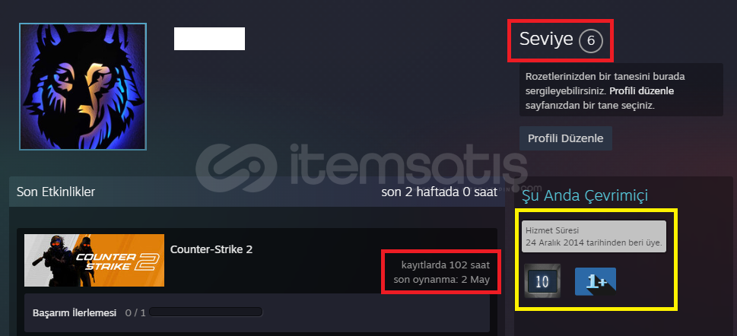Click the blanked-out username field

209,39
